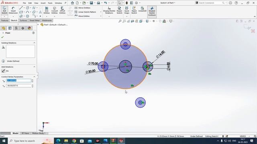
Task: Select the Line sketch tool
Action: tap(21, 8)
